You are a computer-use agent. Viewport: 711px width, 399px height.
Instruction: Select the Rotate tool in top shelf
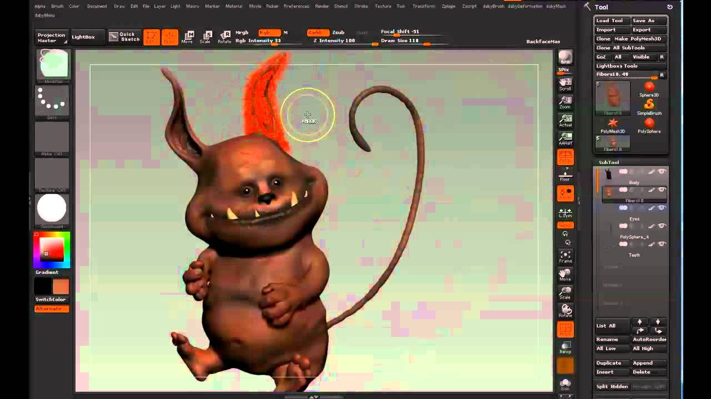tap(224, 37)
